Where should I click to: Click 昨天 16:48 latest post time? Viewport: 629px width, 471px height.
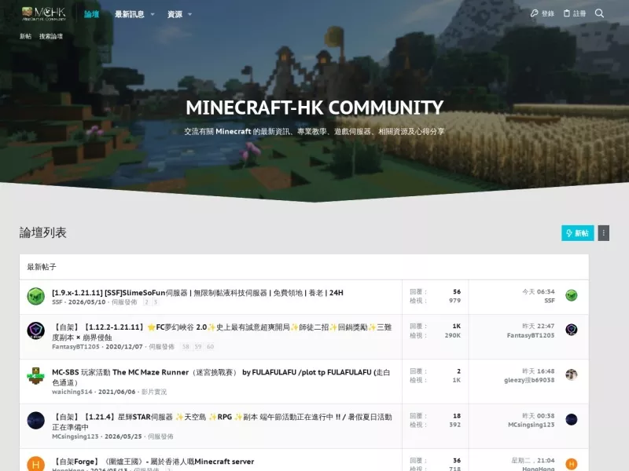point(539,371)
